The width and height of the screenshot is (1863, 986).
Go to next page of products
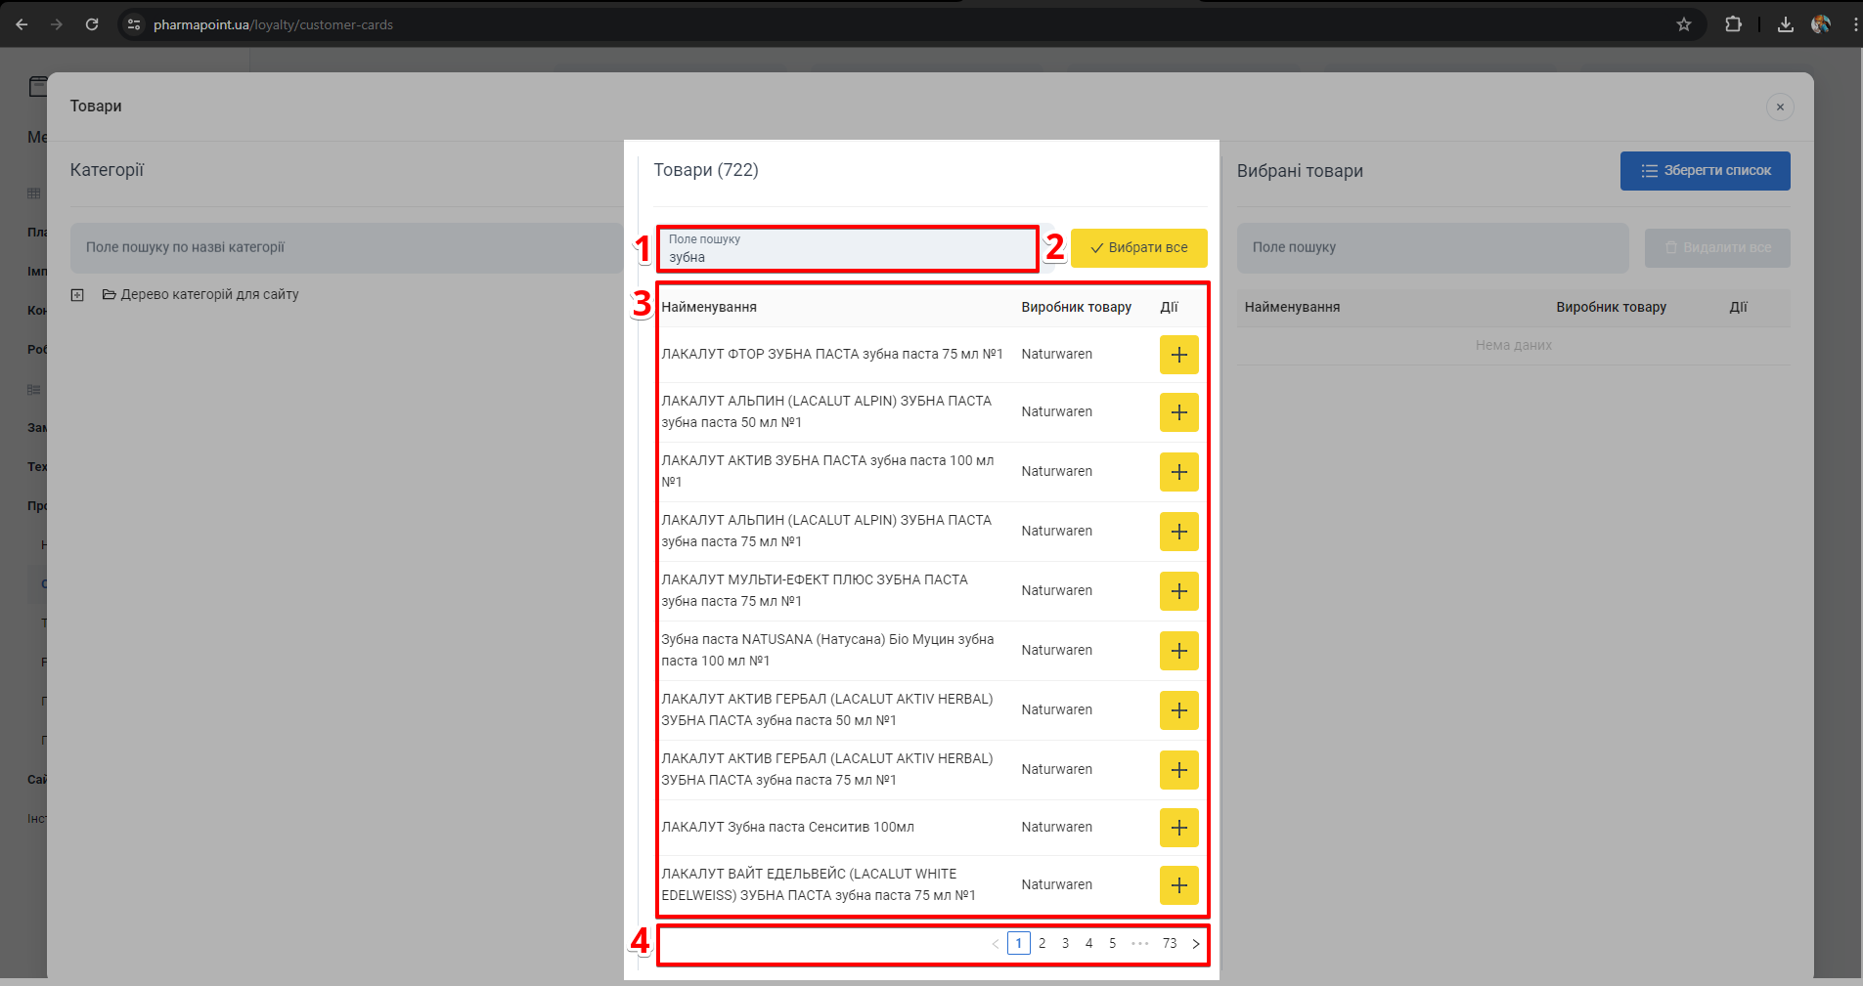pyautogui.click(x=1195, y=944)
